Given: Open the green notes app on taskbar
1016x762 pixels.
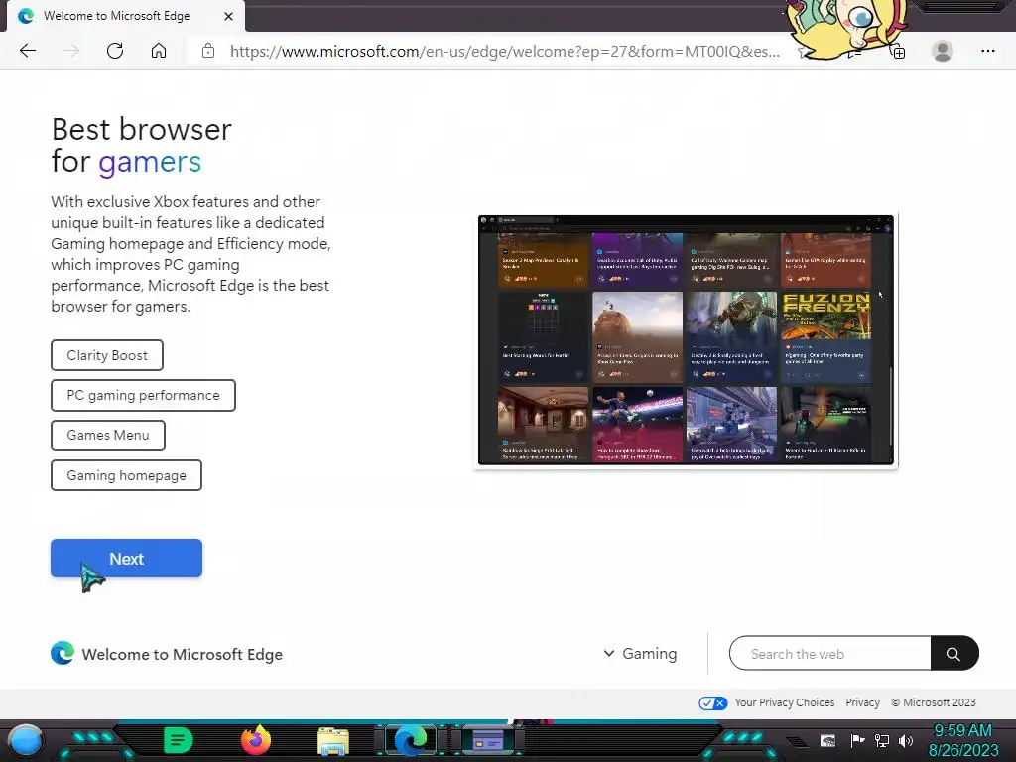Looking at the screenshot, I should pyautogui.click(x=179, y=740).
